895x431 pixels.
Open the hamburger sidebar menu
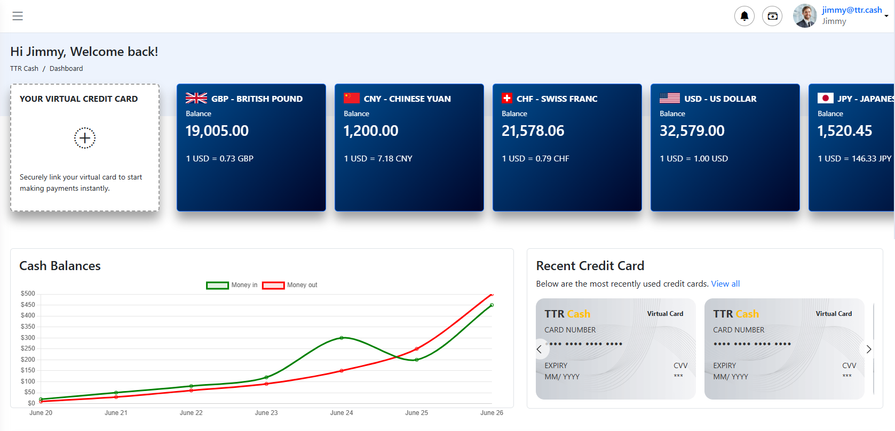18,16
